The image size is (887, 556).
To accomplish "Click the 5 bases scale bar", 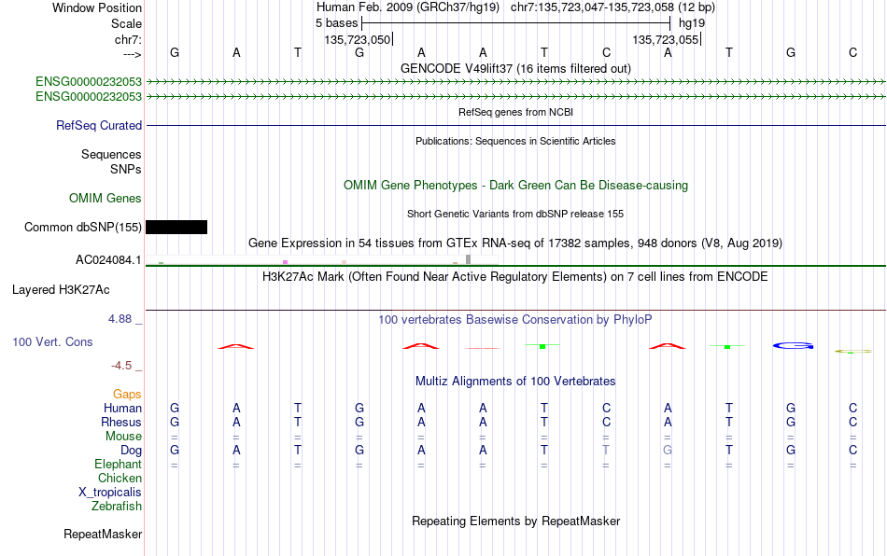I will click(x=516, y=23).
